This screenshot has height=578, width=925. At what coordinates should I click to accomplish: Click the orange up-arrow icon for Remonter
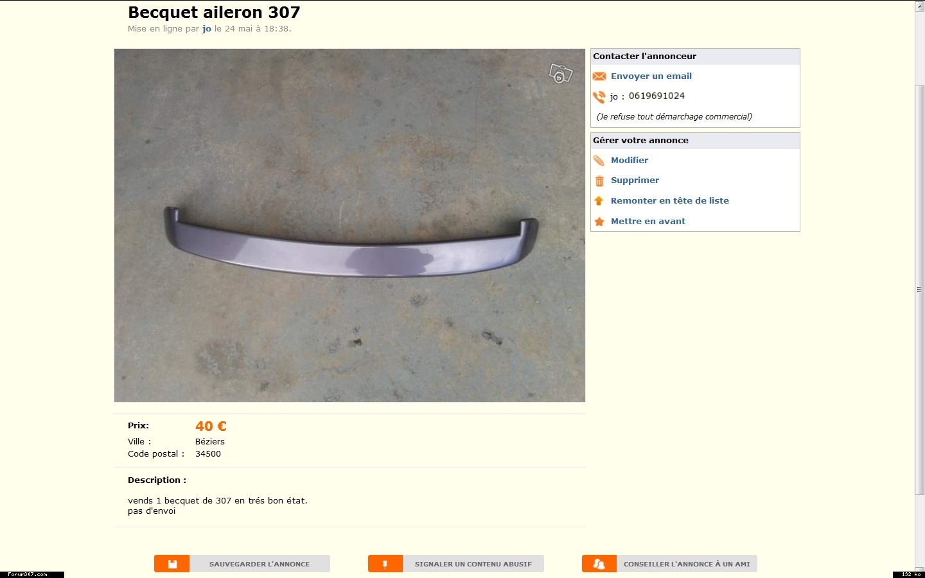599,201
